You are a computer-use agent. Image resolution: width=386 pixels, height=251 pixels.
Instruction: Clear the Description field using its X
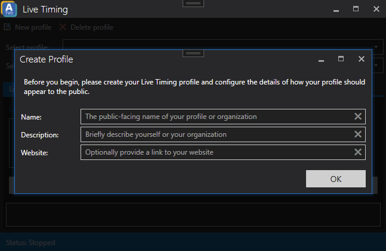(358, 134)
